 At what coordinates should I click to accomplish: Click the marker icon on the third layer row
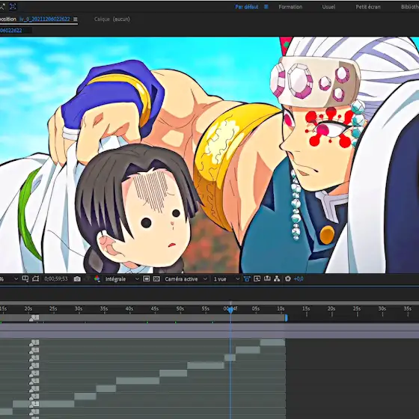[x=34, y=358]
